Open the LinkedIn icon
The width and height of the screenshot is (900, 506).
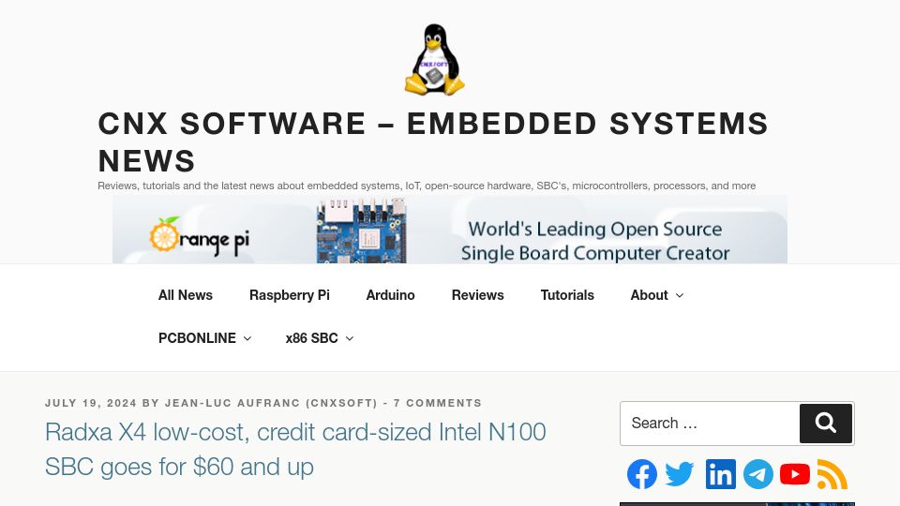pyautogui.click(x=720, y=474)
